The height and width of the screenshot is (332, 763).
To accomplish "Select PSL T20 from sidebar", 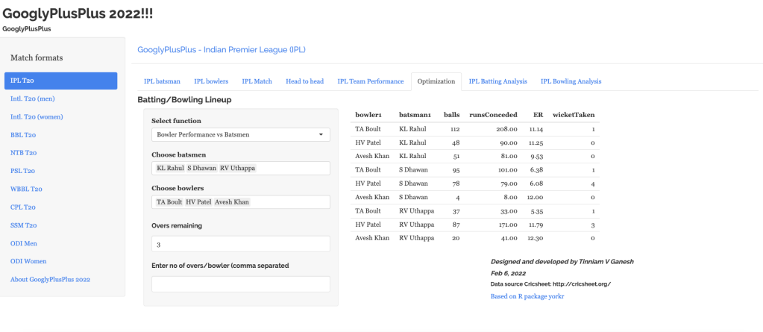I will pyautogui.click(x=22, y=171).
